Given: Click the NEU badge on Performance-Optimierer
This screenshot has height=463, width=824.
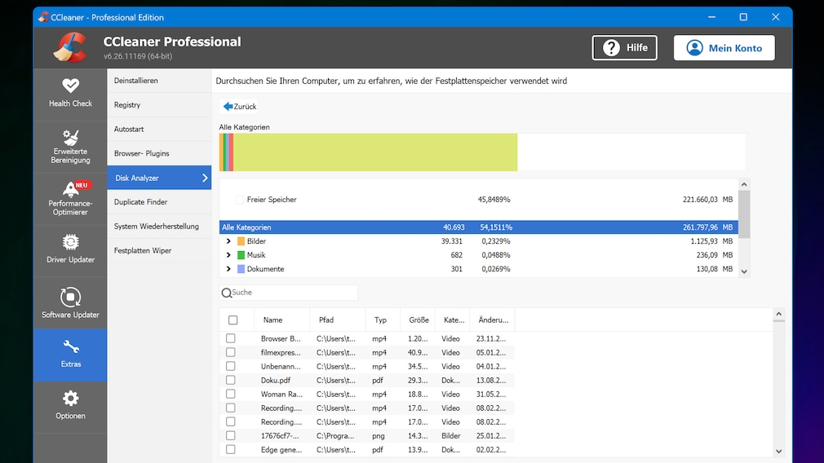Looking at the screenshot, I should (82, 185).
